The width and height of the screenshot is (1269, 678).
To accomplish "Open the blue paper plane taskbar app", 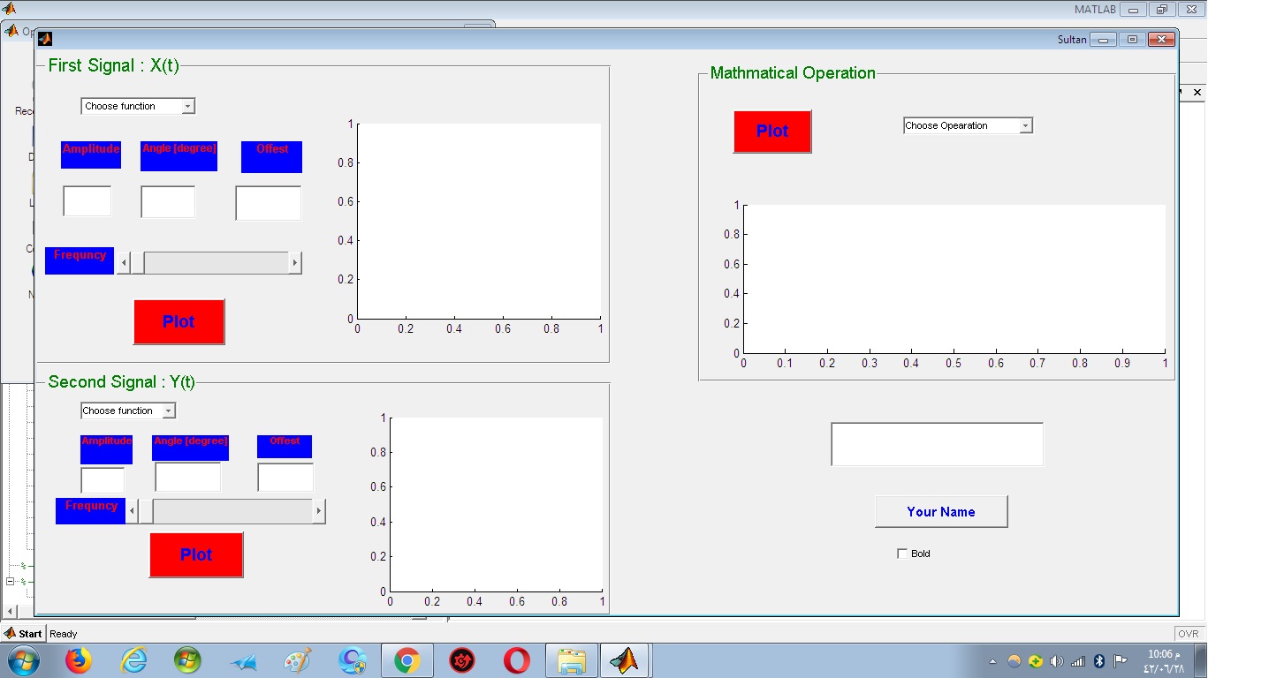I will point(243,661).
